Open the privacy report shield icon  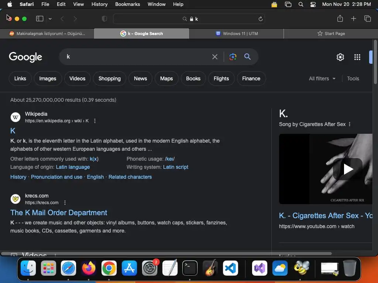pos(104,18)
